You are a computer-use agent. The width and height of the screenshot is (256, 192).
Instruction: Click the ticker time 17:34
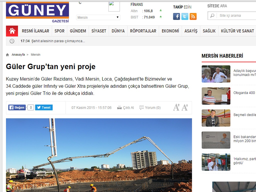tap(25, 41)
